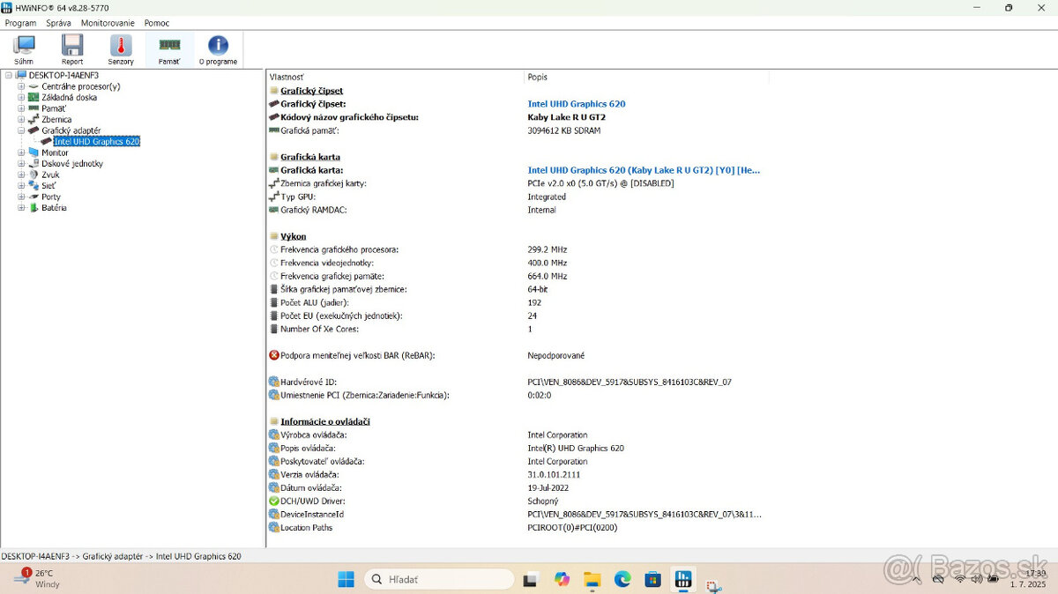Image resolution: width=1058 pixels, height=594 pixels.
Task: Open the Súhrn summary window
Action: tap(24, 48)
